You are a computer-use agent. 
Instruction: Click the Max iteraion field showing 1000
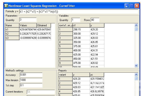click(31, 80)
